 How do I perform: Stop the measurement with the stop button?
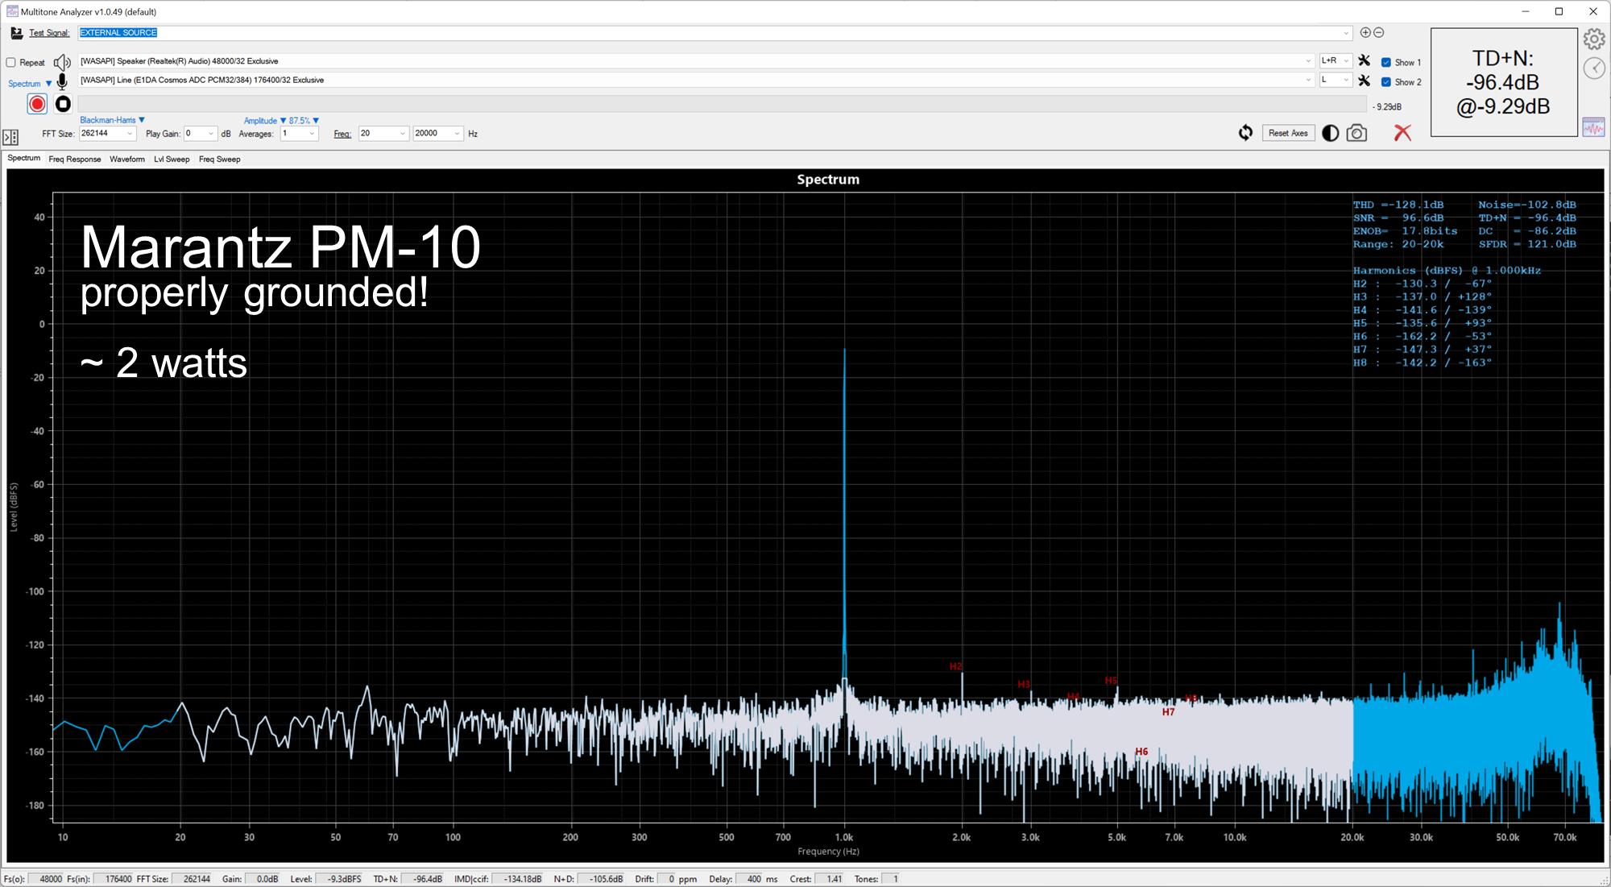63,104
